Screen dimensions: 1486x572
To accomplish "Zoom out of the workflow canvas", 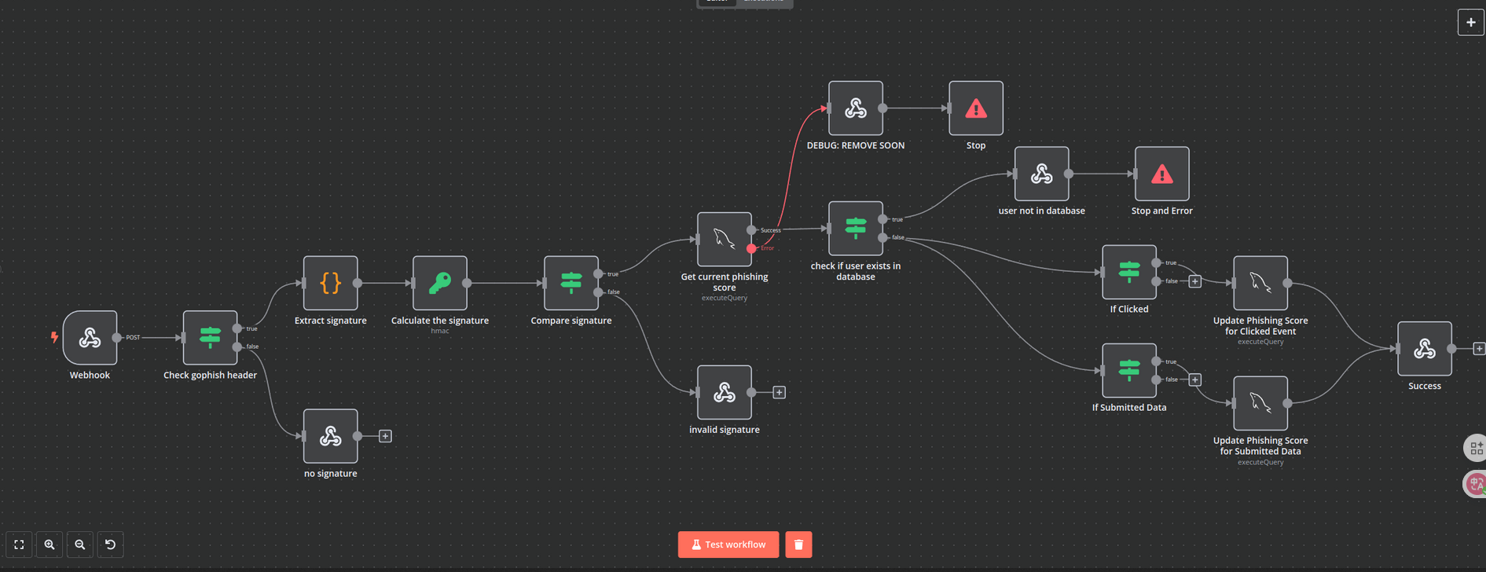I will point(80,544).
